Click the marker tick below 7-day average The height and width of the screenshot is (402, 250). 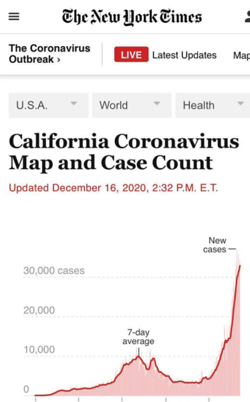pyautogui.click(x=138, y=351)
